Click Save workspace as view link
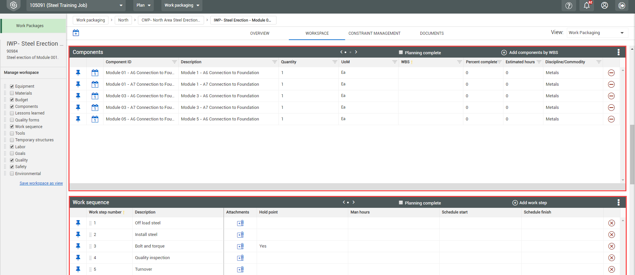 tap(41, 183)
